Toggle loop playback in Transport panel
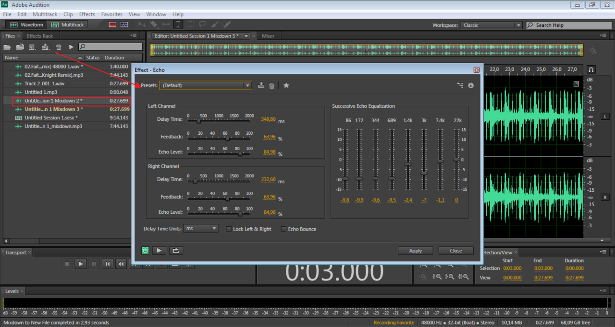The width and height of the screenshot is (615, 327). pyautogui.click(x=175, y=264)
